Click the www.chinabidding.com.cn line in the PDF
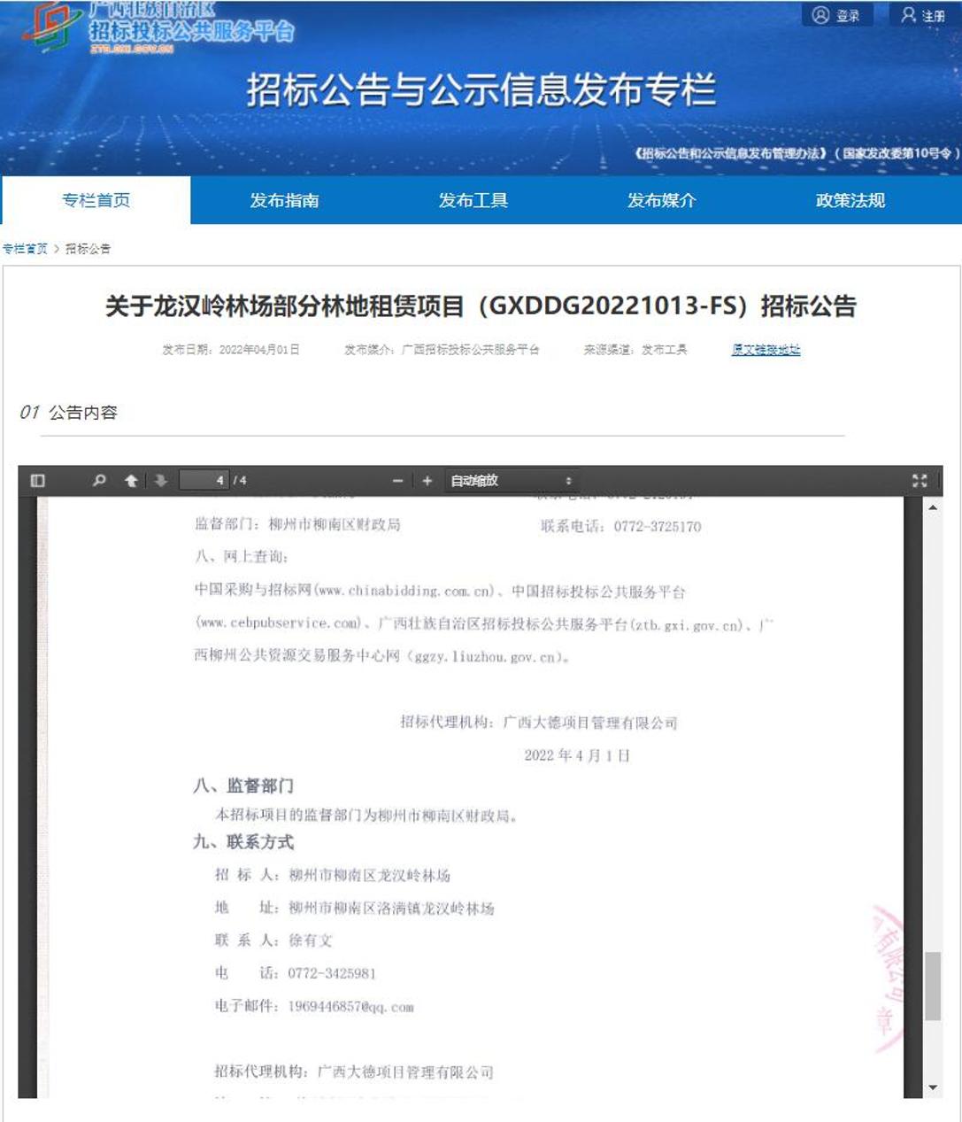 tap(440, 591)
